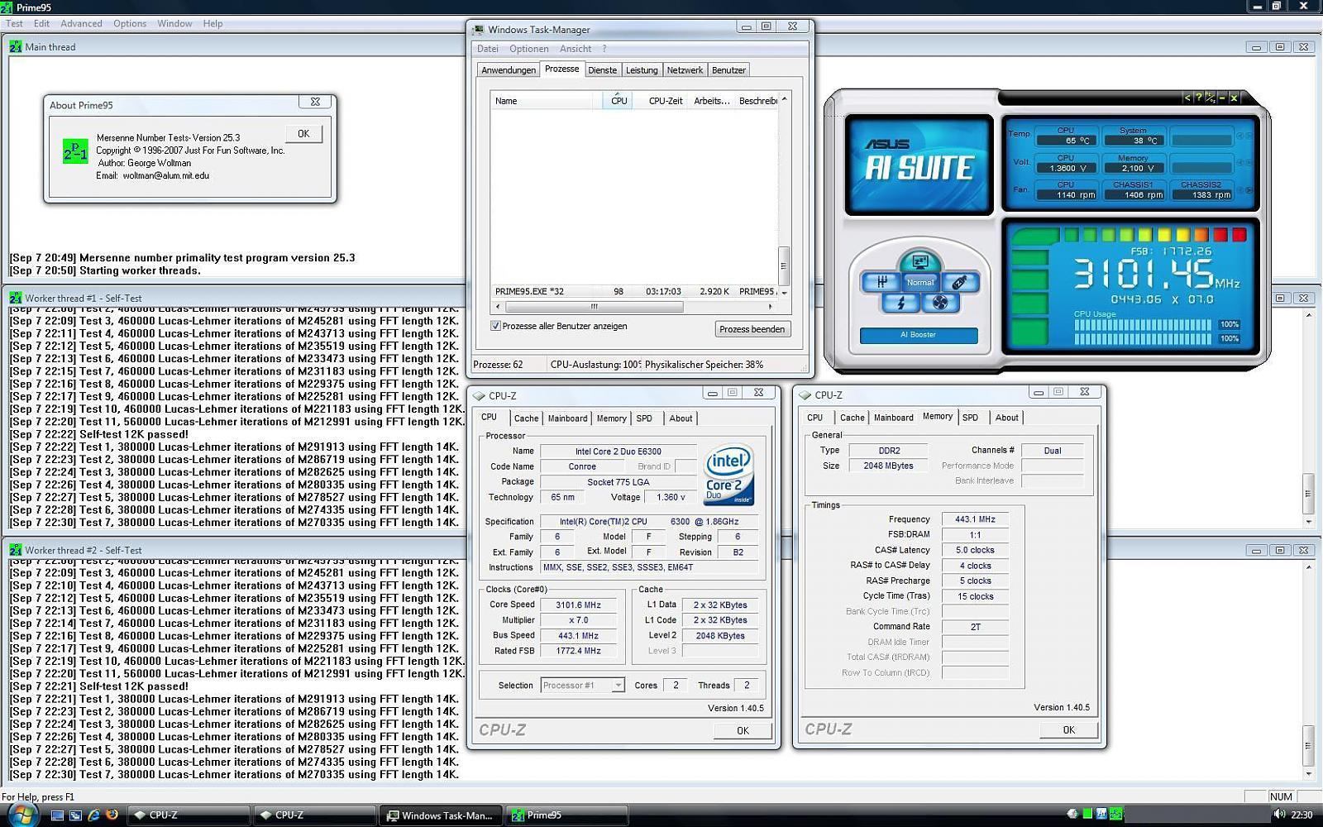The height and width of the screenshot is (827, 1323).
Task: Click the Prime95 logo in About dialog
Action: (75, 151)
